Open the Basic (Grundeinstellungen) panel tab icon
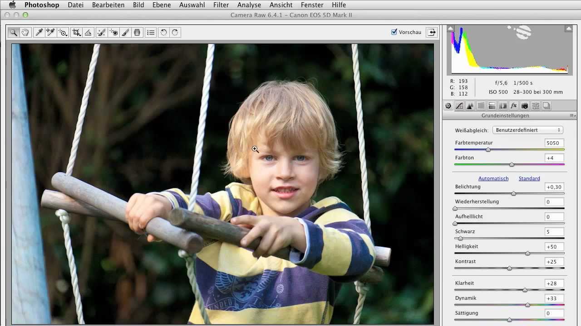Viewport: 581px width, 326px height. point(448,105)
